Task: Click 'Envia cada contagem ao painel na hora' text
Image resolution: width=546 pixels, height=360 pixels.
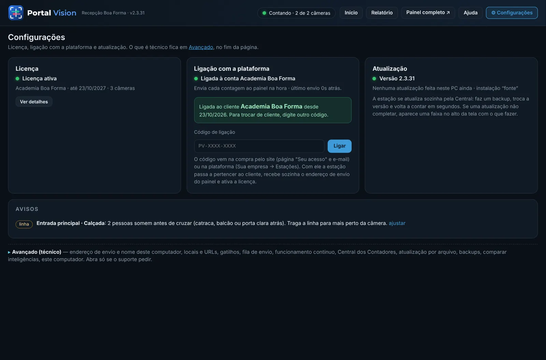Action: pos(240,88)
